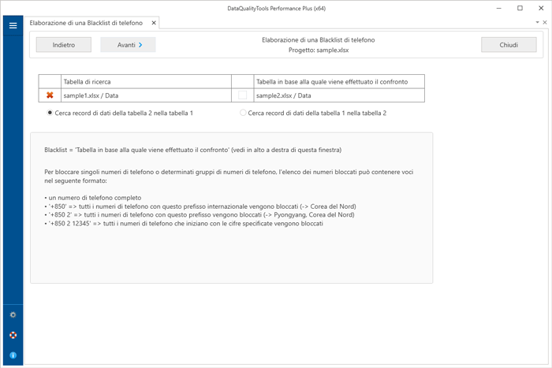Select the sample1.xlsx / Data table cell
Image resolution: width=552 pixels, height=368 pixels.
(x=145, y=95)
